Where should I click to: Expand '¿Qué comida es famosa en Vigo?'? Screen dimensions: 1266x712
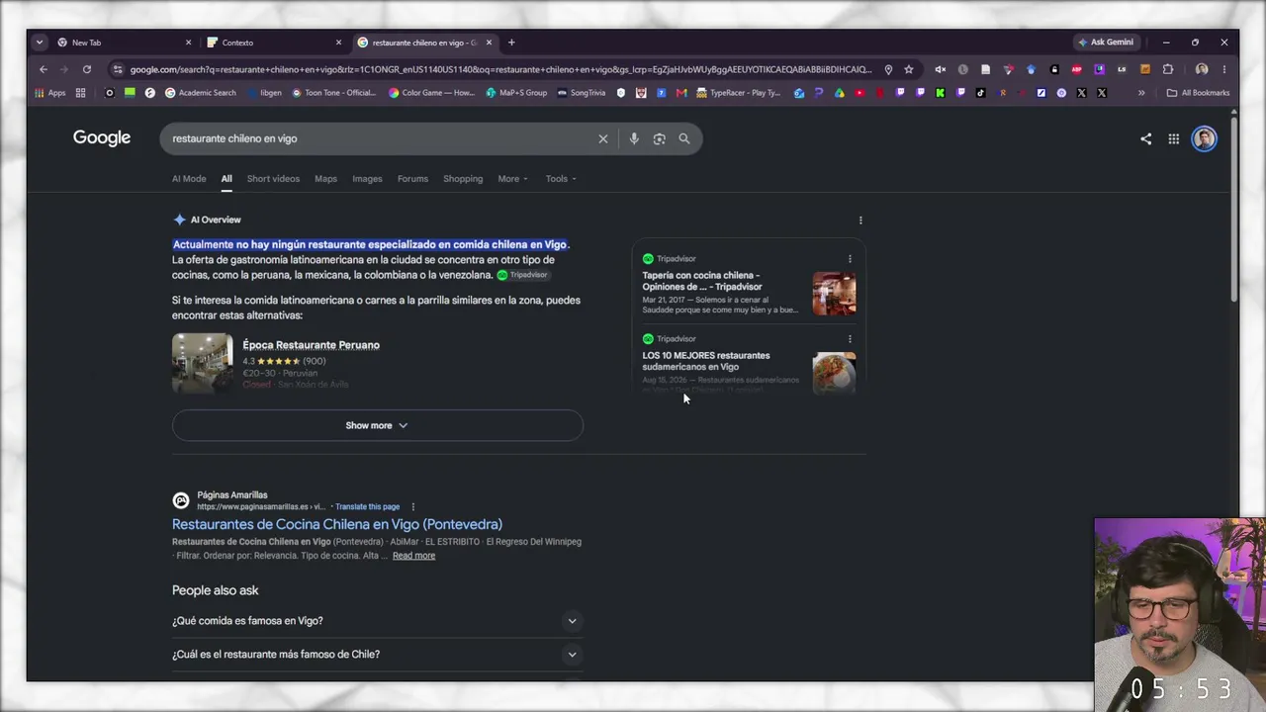(377, 621)
